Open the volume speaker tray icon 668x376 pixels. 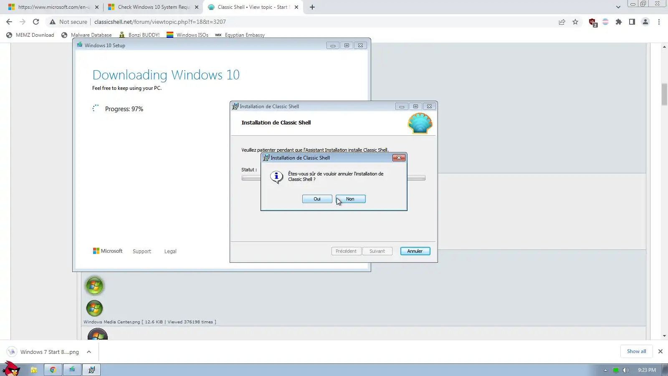[625, 370]
